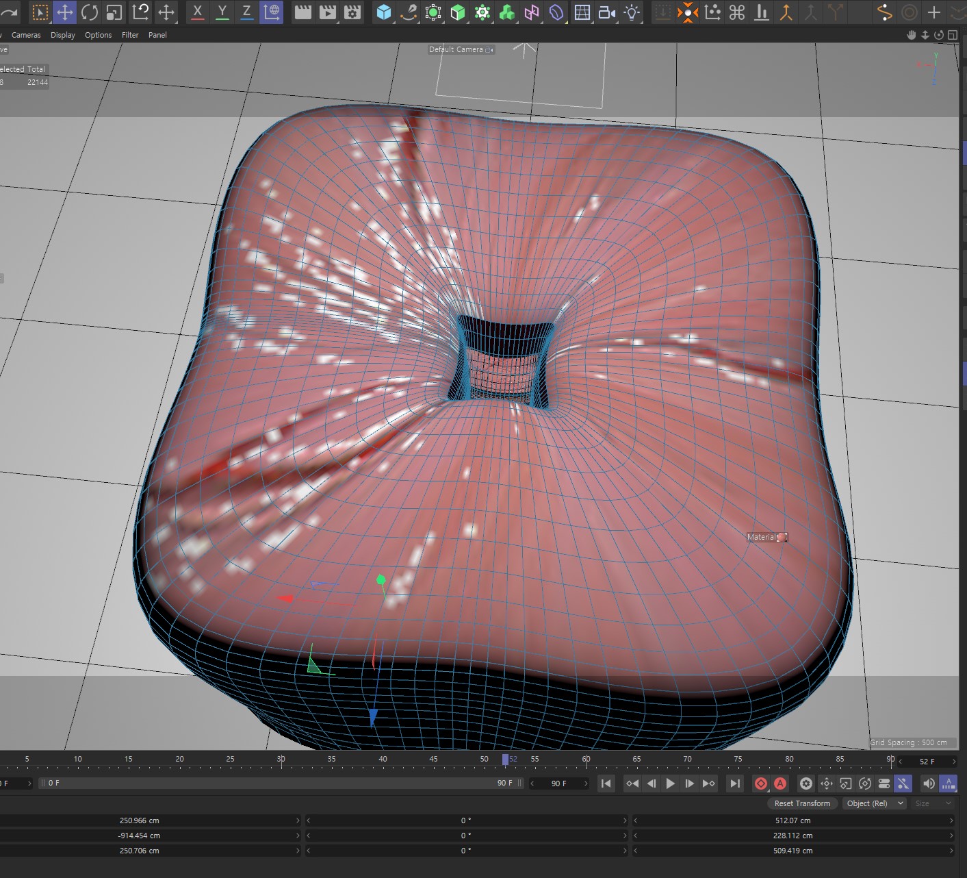This screenshot has height=878, width=967.
Task: Click the green Extrude generator cube icon
Action: click(x=458, y=12)
